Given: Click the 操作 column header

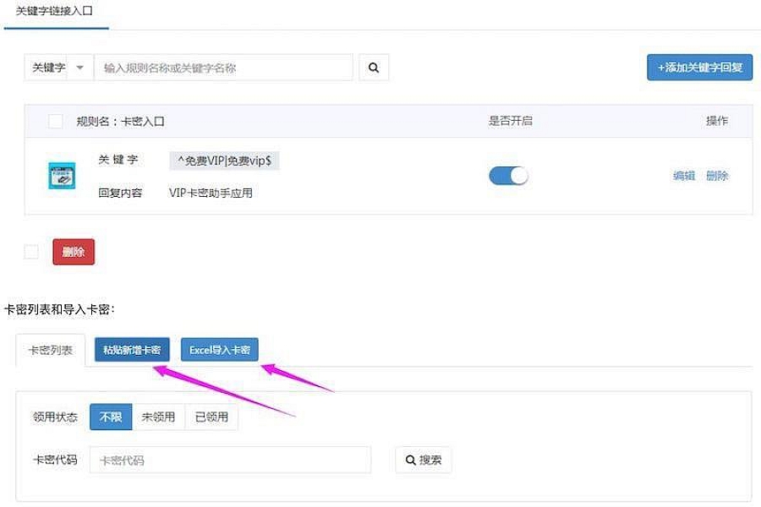Looking at the screenshot, I should [x=717, y=121].
